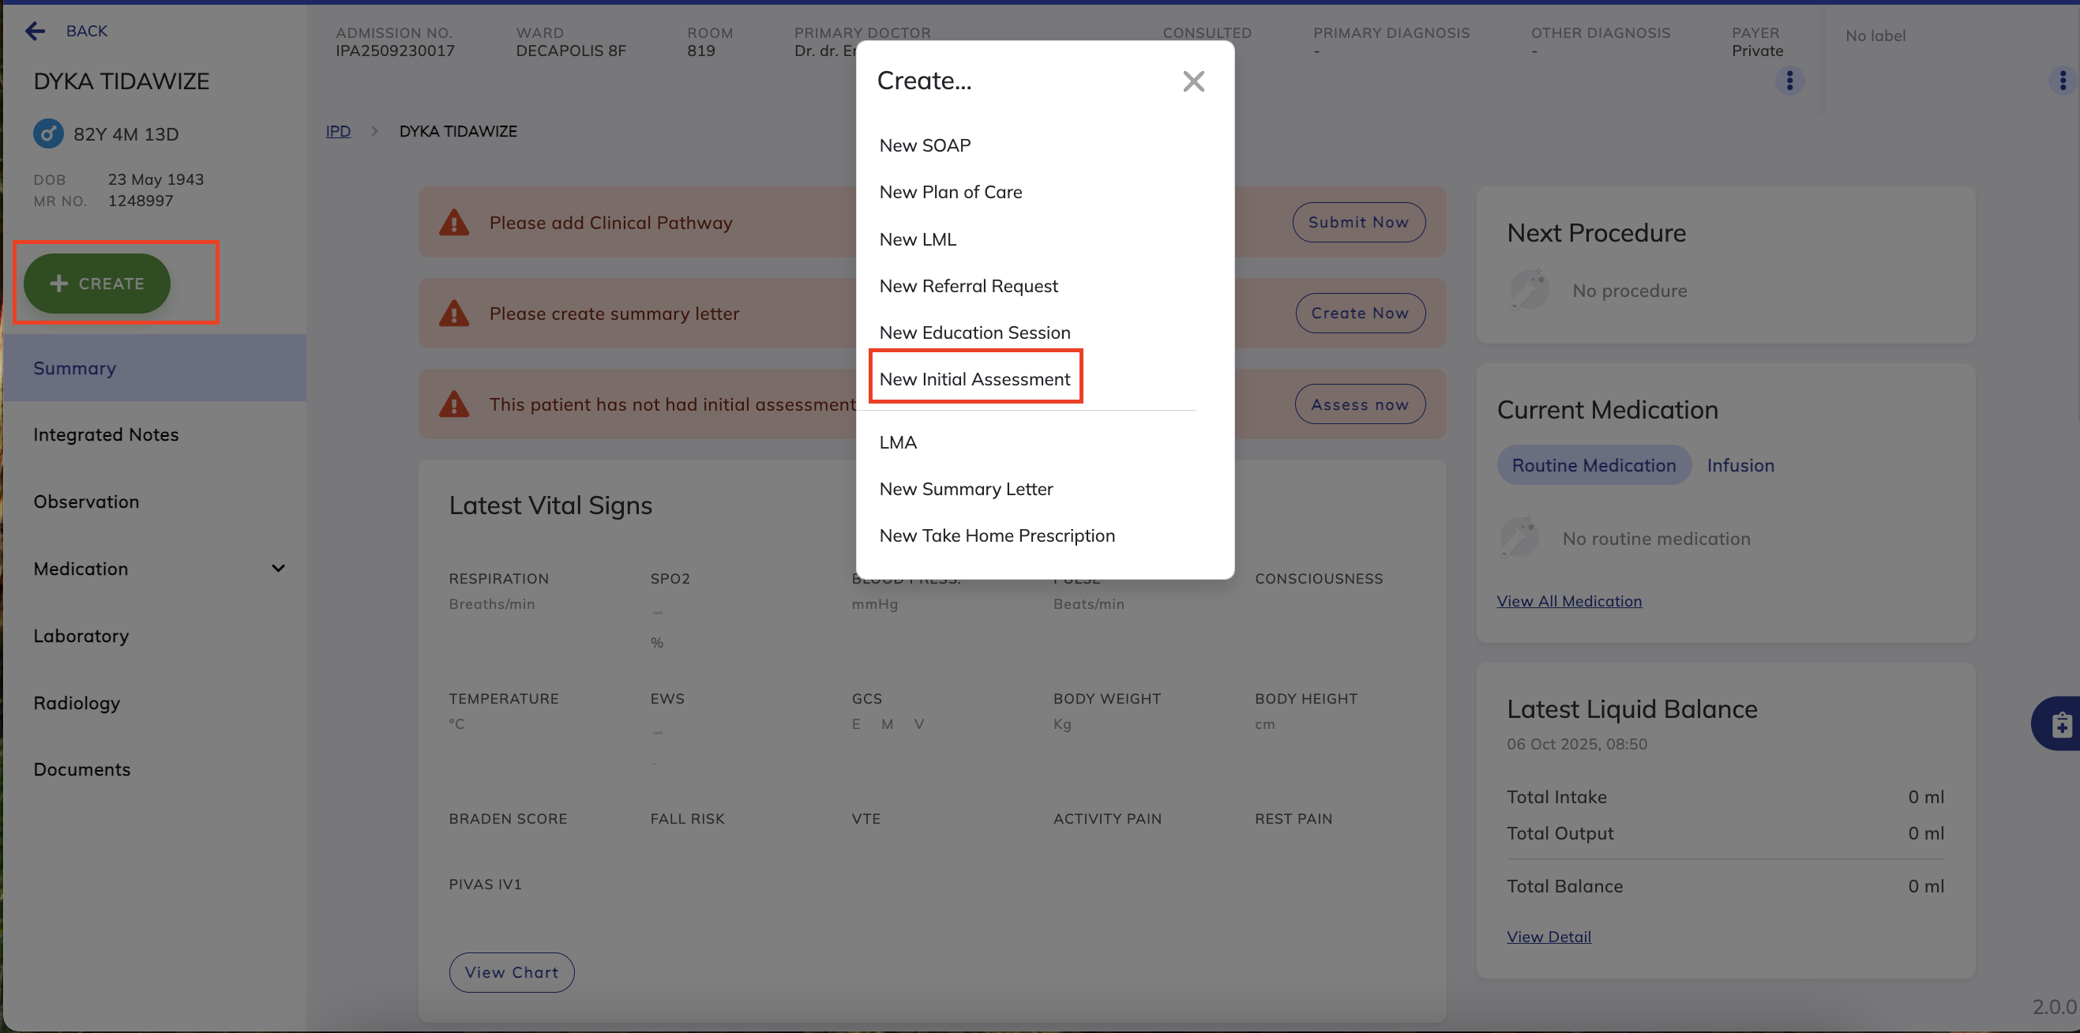Open far-right label three-dot menu

point(2063,81)
